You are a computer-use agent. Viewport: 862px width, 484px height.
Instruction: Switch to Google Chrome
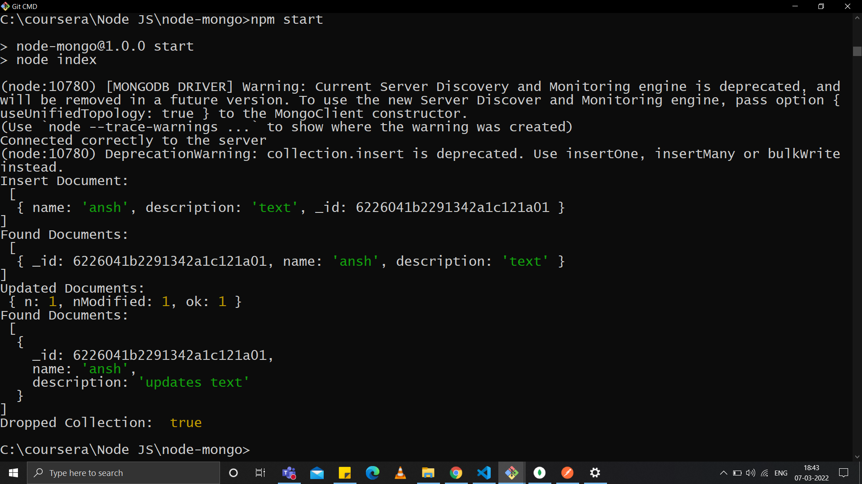[456, 473]
